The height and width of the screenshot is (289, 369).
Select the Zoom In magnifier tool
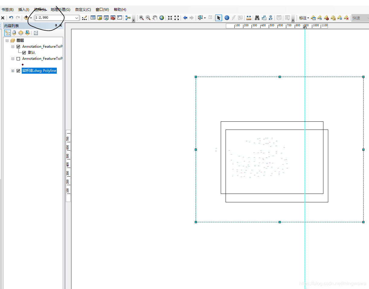coord(141,18)
